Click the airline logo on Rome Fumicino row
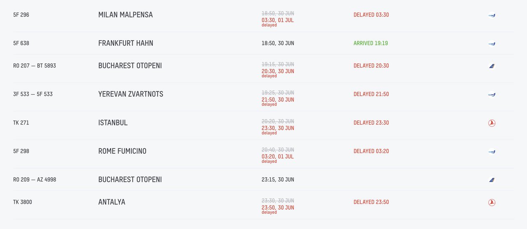The height and width of the screenshot is (229, 527). [x=492, y=151]
